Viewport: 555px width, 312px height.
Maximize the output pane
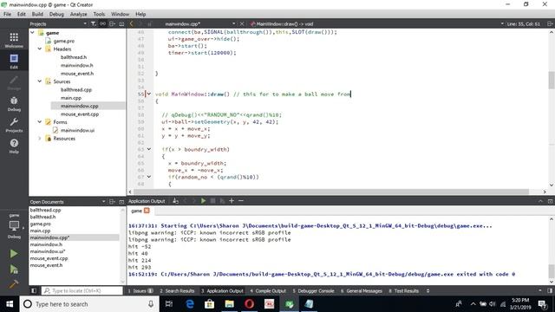pos(540,201)
